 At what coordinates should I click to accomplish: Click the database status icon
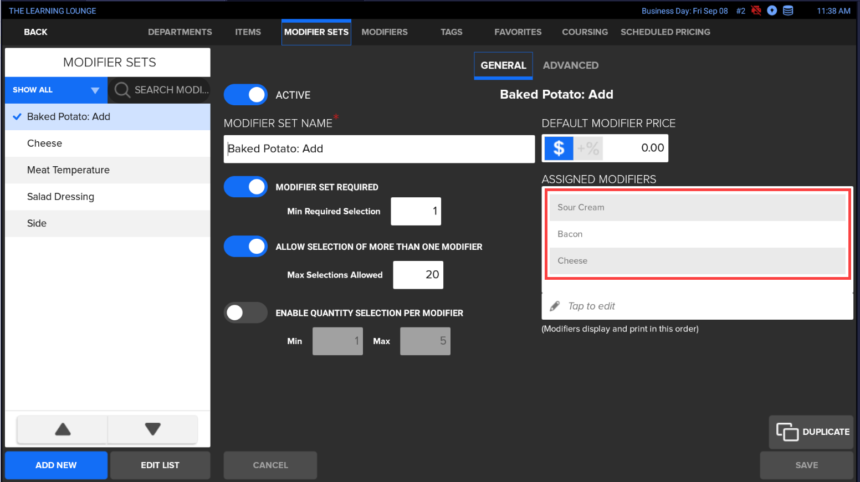click(787, 11)
